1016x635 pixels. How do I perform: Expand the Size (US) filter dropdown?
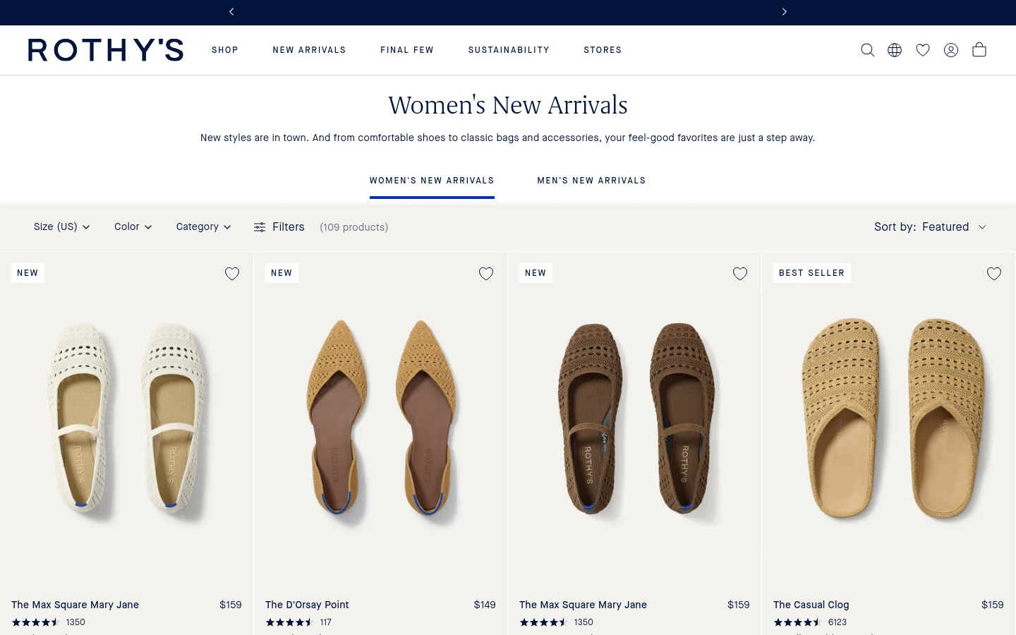(62, 226)
